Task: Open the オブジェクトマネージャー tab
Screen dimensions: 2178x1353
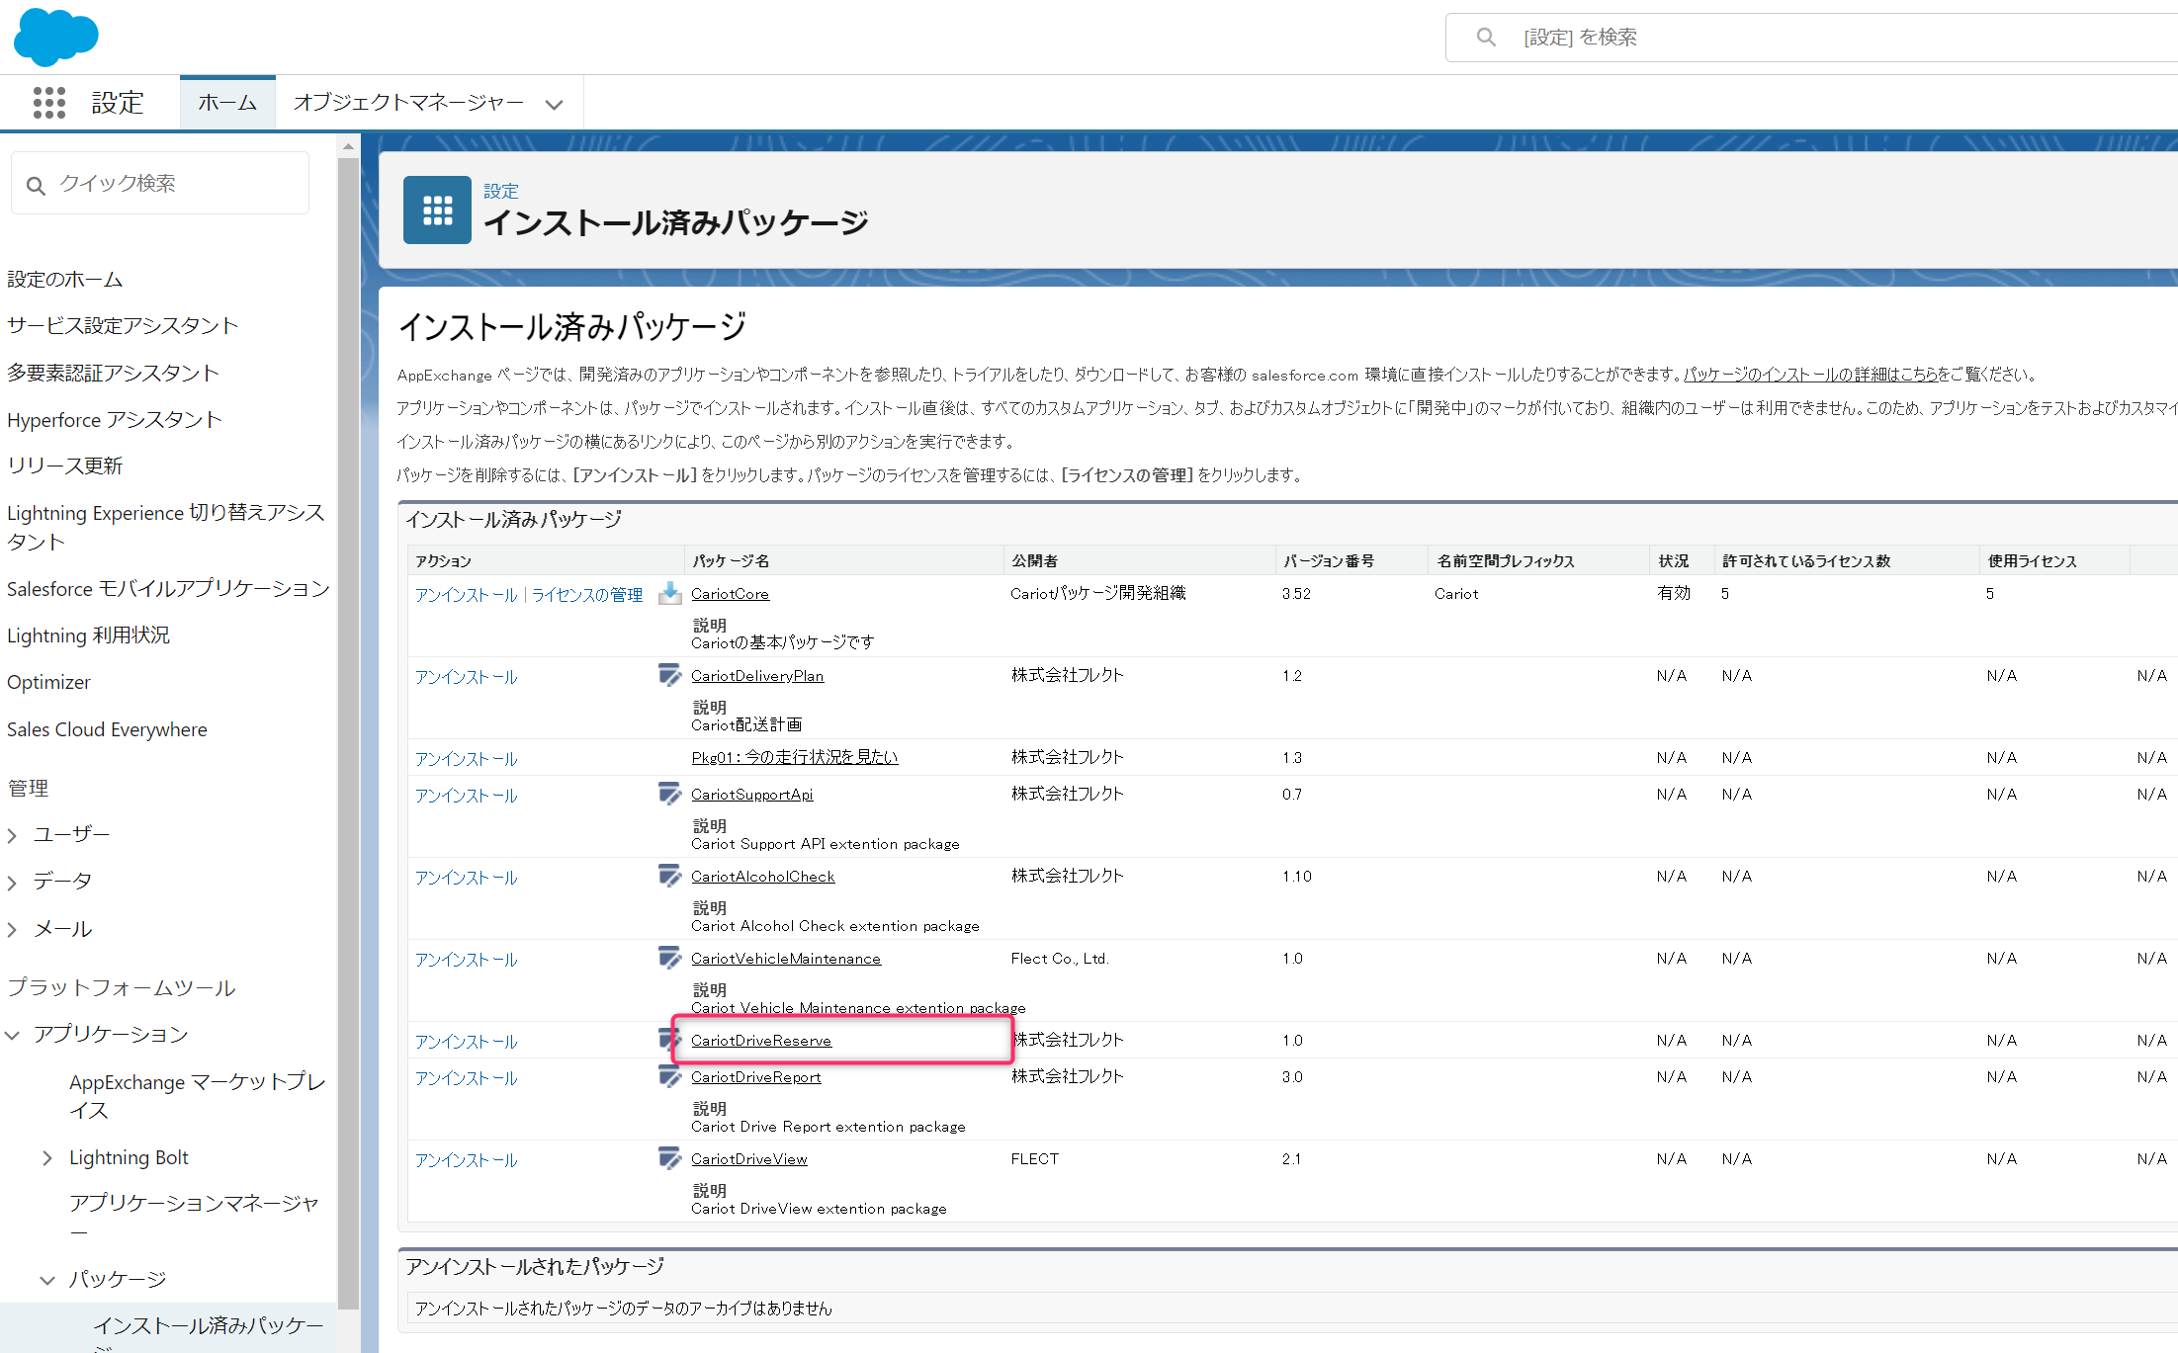Action: 409,103
